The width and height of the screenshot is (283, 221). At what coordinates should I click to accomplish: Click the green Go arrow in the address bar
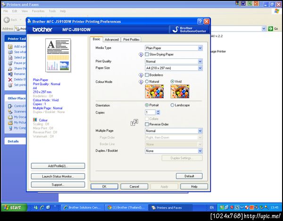tap(270, 28)
